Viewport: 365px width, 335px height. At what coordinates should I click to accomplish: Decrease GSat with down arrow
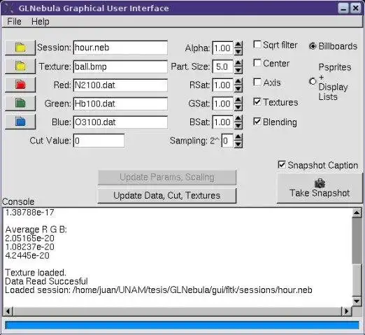click(238, 107)
